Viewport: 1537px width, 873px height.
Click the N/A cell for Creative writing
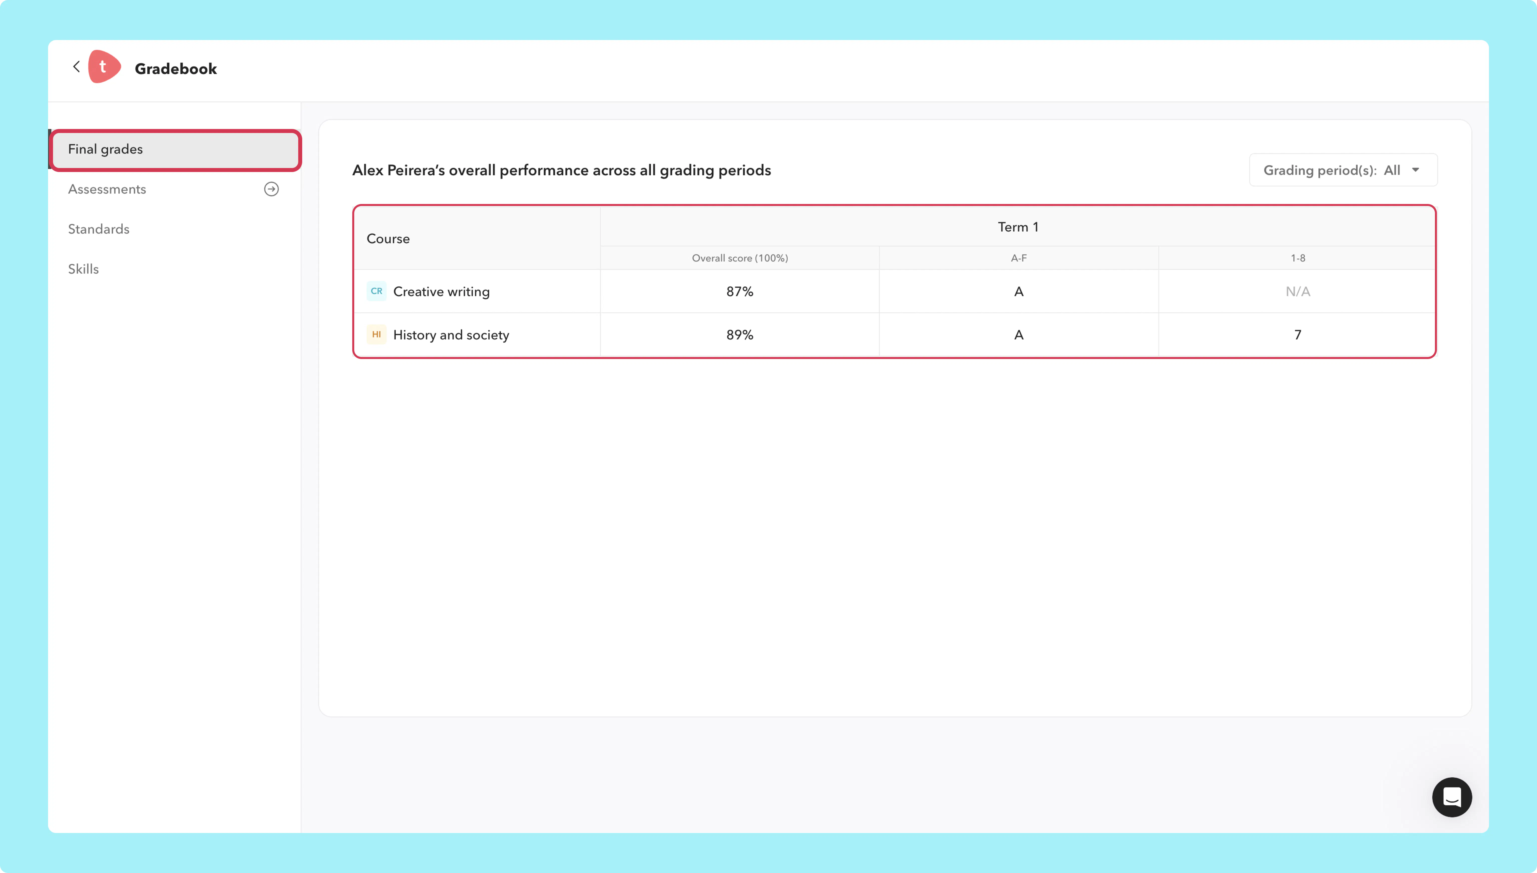(x=1297, y=291)
